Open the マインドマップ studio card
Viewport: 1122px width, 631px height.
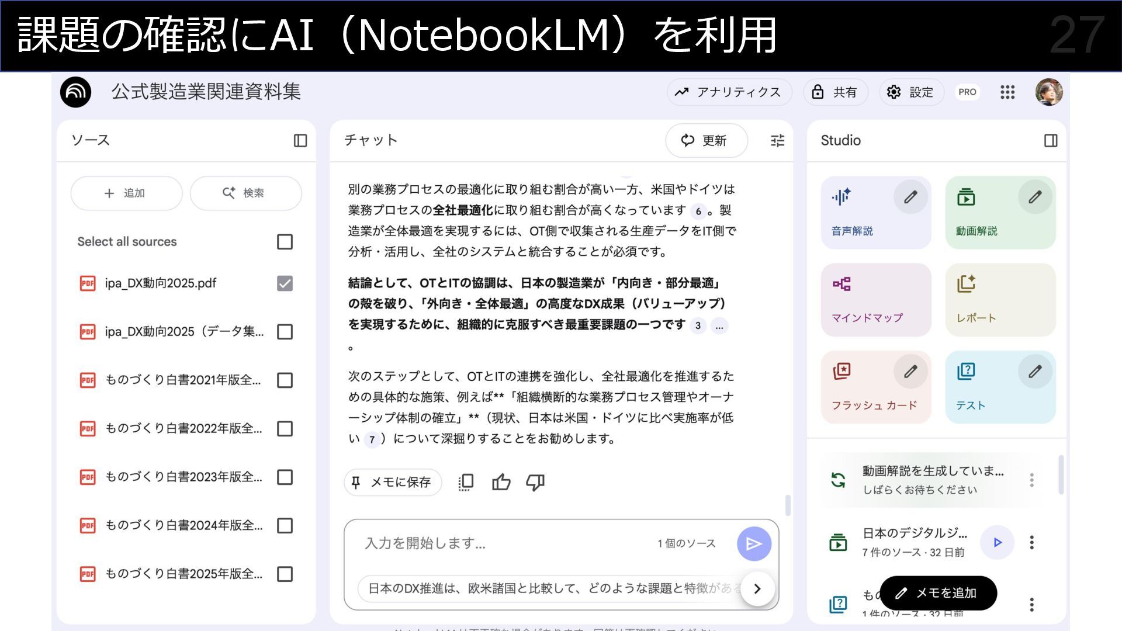pos(875,300)
